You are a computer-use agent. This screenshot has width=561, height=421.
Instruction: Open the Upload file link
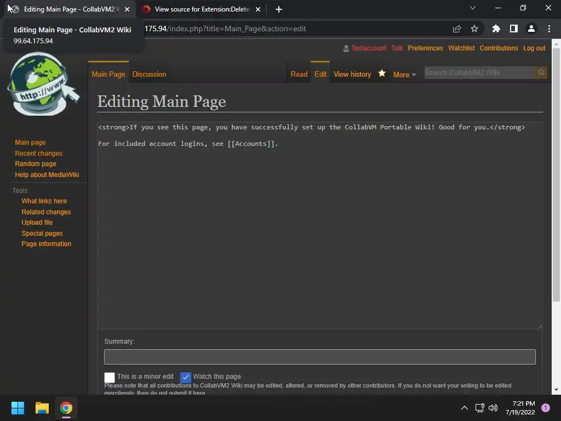[37, 223]
